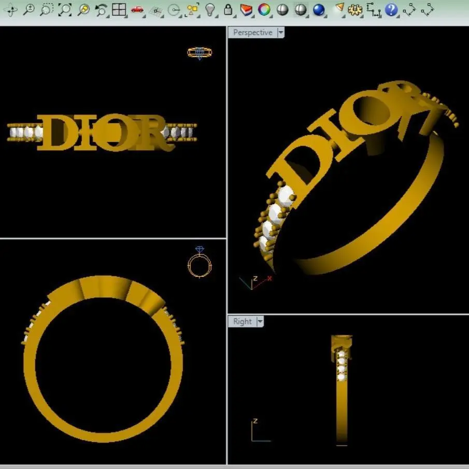Click the last points-distance arrow icon
Viewport: 469px width, 469px height.
[428, 10]
